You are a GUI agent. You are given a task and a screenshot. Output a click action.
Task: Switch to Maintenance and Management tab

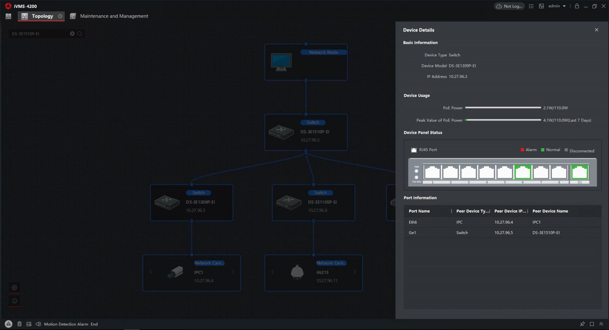click(x=114, y=16)
